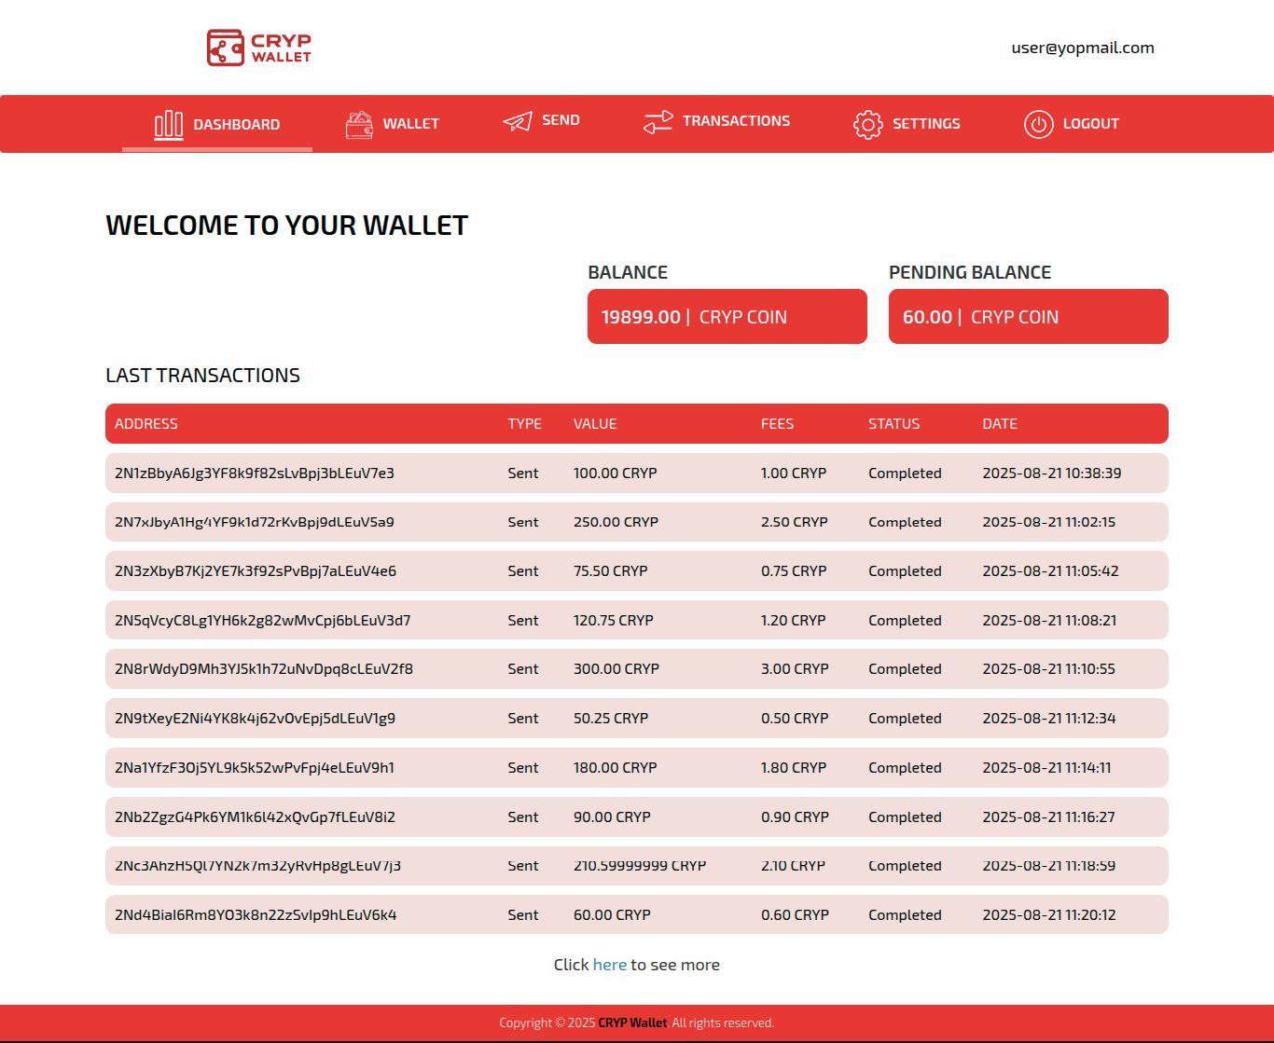
Task: Select Logout in navigation bar
Action: coord(1072,124)
